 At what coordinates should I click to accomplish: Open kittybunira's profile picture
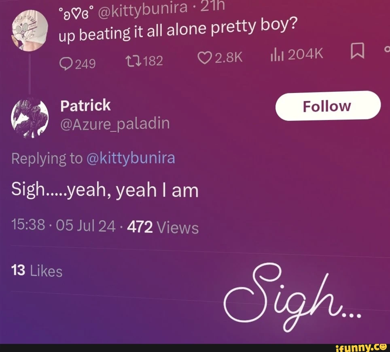(x=30, y=30)
